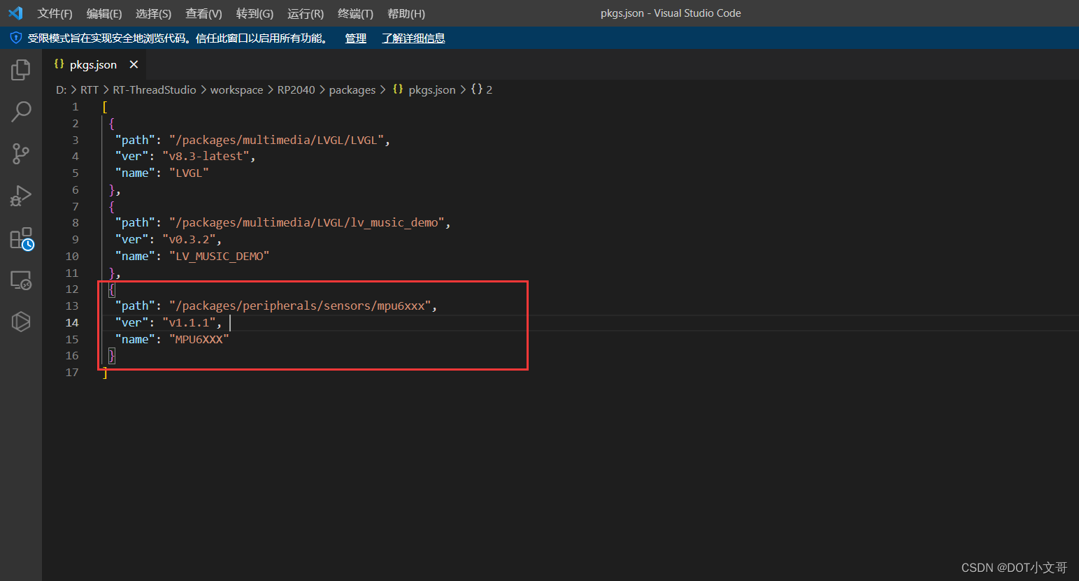Viewport: 1079px width, 581px height.
Task: Click the closing bracket on line 17
Action: [x=105, y=373]
